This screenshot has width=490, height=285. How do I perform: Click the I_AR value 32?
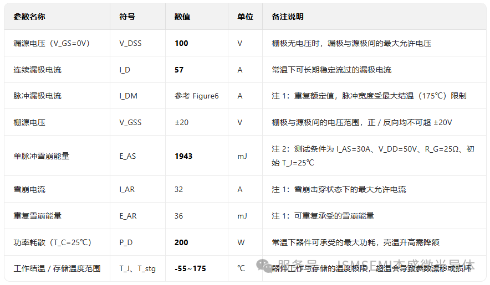[x=178, y=189]
